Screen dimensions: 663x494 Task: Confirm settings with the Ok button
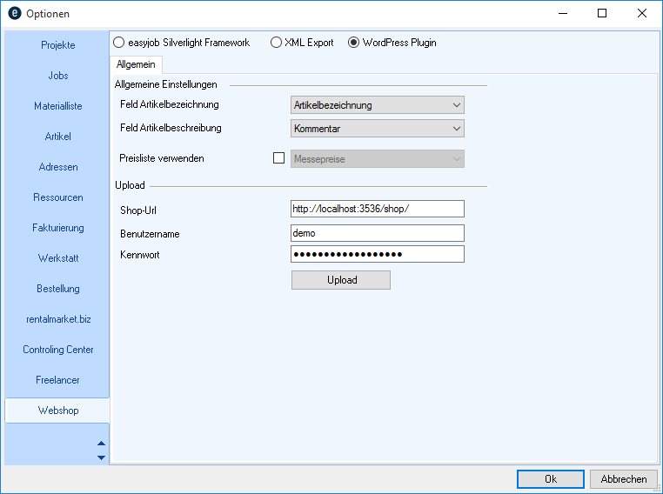pyautogui.click(x=550, y=479)
